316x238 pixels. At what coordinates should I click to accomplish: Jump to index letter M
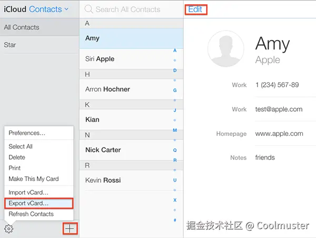pyautogui.click(x=175, y=130)
